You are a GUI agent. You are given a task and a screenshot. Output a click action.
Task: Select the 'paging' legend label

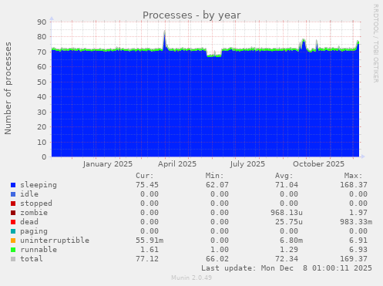pyautogui.click(x=34, y=231)
